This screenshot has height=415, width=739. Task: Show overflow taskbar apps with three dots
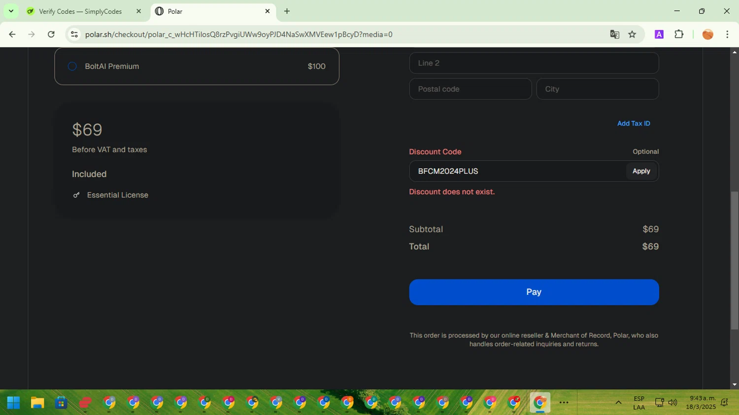[x=564, y=403]
